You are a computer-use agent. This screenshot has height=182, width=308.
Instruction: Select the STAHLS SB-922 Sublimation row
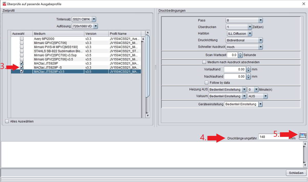[x=58, y=51]
